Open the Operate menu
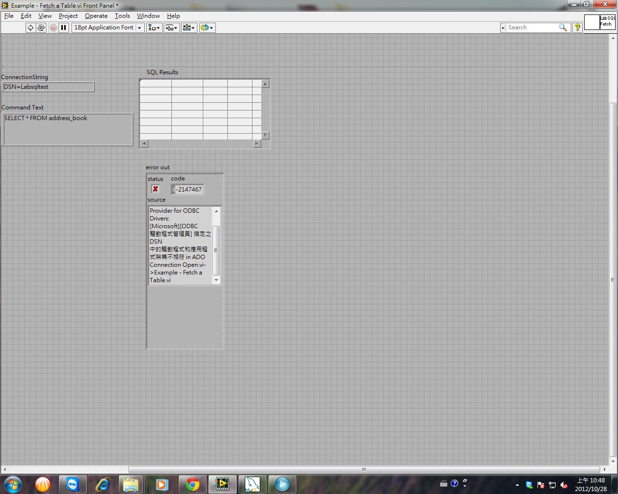The width and height of the screenshot is (618, 494). 96,16
